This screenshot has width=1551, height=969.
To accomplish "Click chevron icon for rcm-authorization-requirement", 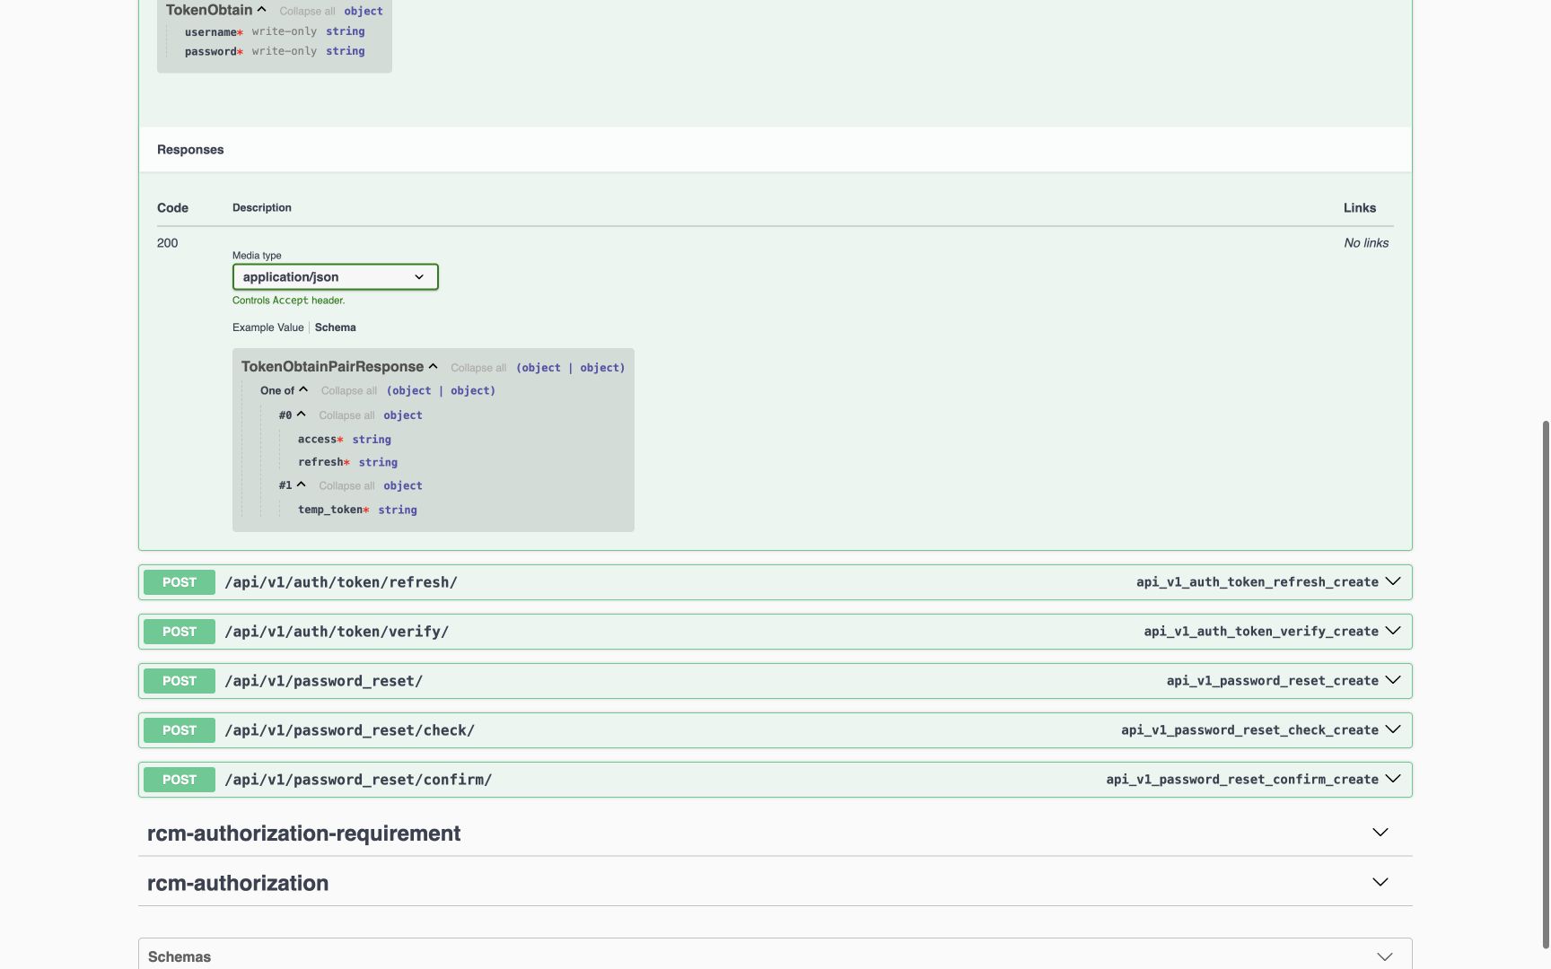I will [x=1380, y=833].
